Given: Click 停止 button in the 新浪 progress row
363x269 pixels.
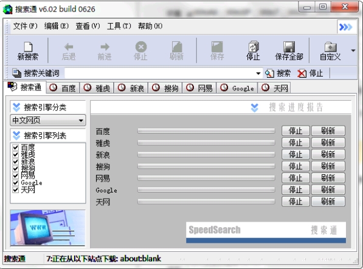Looking at the screenshot, I should [296, 154].
